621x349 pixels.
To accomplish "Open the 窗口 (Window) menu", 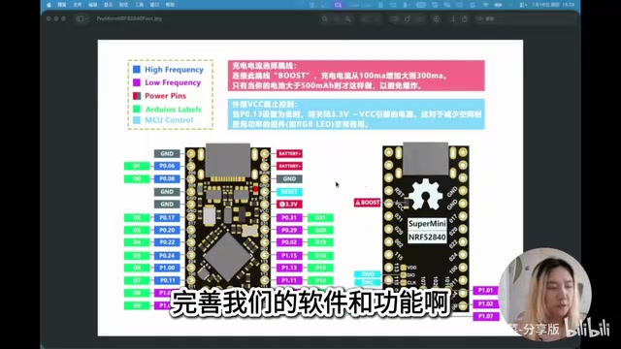I will pyautogui.click(x=155, y=5).
